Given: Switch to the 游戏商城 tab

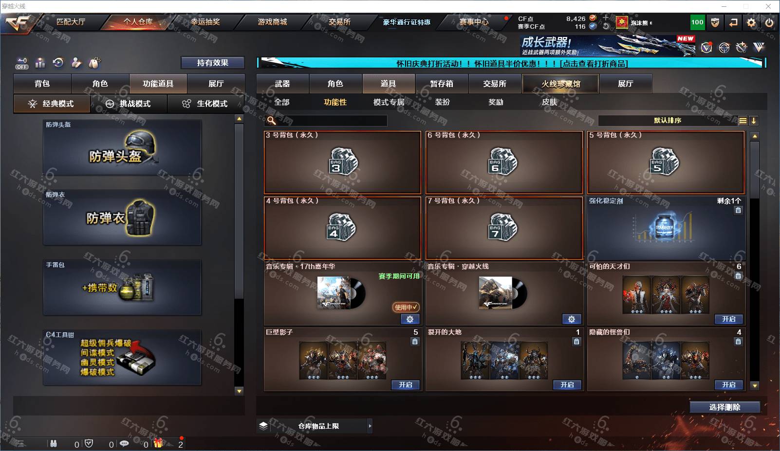Looking at the screenshot, I should click(272, 22).
